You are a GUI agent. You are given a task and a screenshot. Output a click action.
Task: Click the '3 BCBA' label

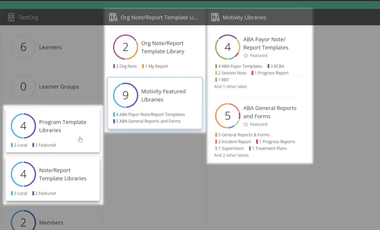tap(276, 66)
